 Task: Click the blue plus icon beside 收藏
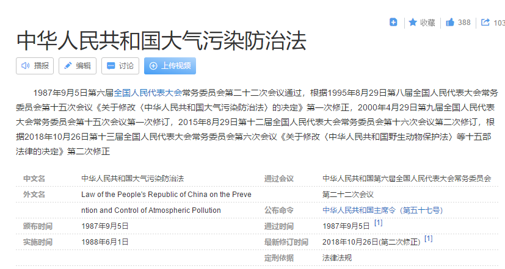pyautogui.click(x=393, y=23)
